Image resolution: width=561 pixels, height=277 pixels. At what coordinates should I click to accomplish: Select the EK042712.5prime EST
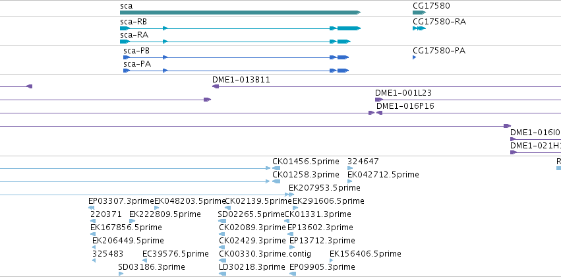[x=350, y=181]
